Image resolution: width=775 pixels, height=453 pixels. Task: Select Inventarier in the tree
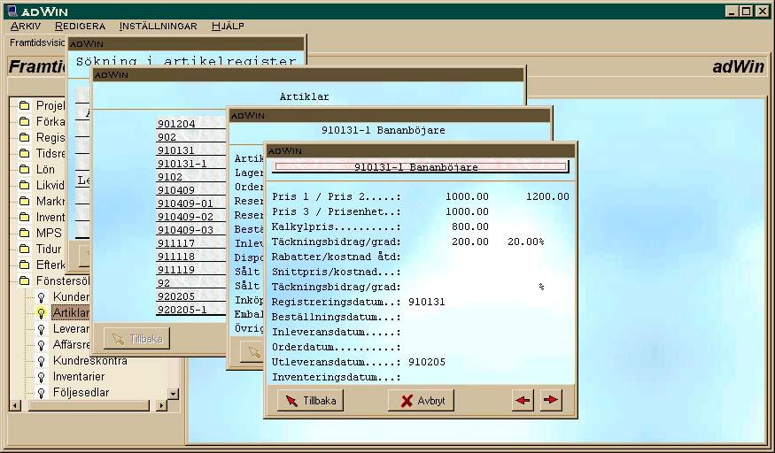(x=79, y=377)
